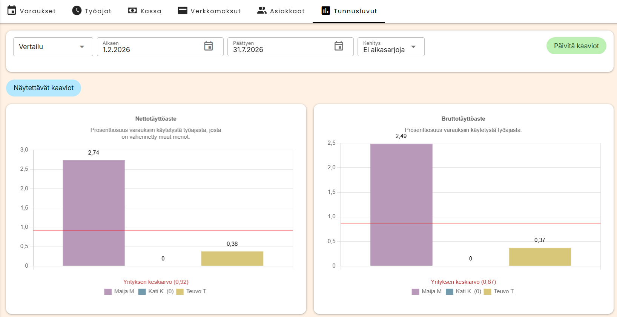Screen dimensions: 617x317
Task: Open the Päättyen date picker calendar icon
Action: pos(339,46)
